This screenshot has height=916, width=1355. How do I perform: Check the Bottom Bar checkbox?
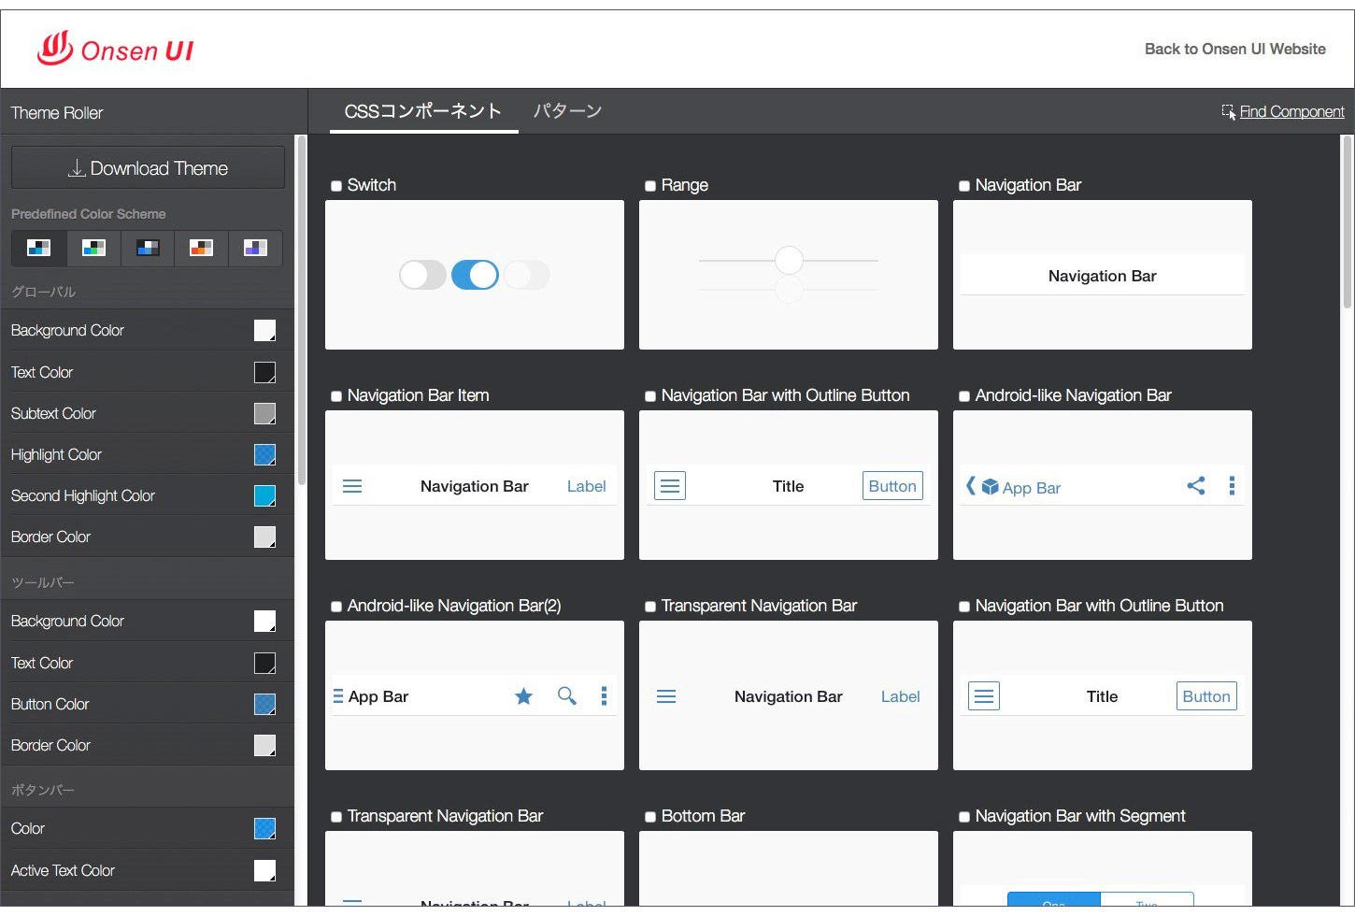click(x=650, y=817)
